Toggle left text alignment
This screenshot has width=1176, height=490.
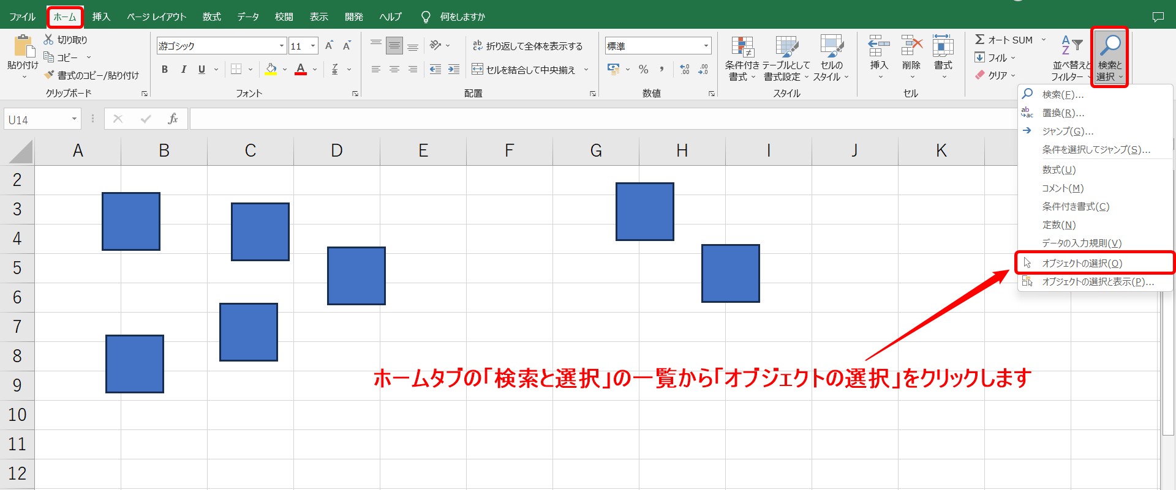376,70
